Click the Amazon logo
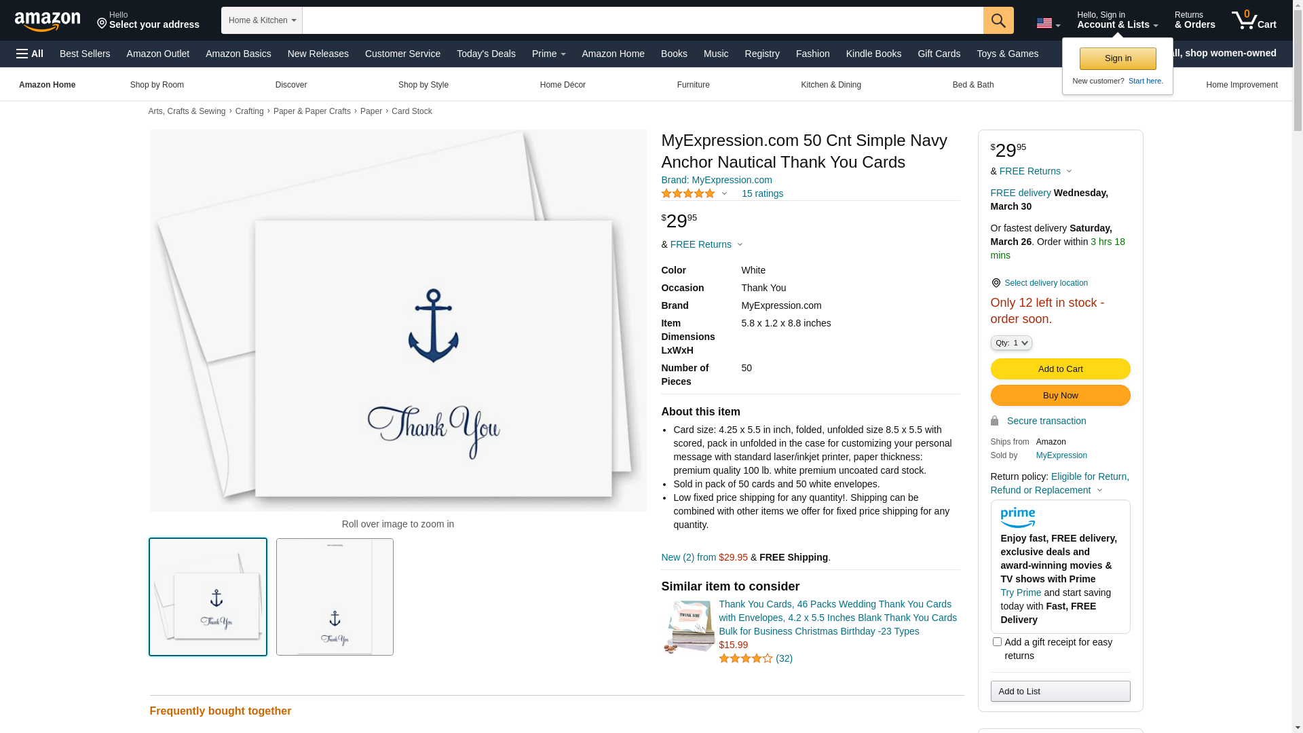 tap(48, 21)
